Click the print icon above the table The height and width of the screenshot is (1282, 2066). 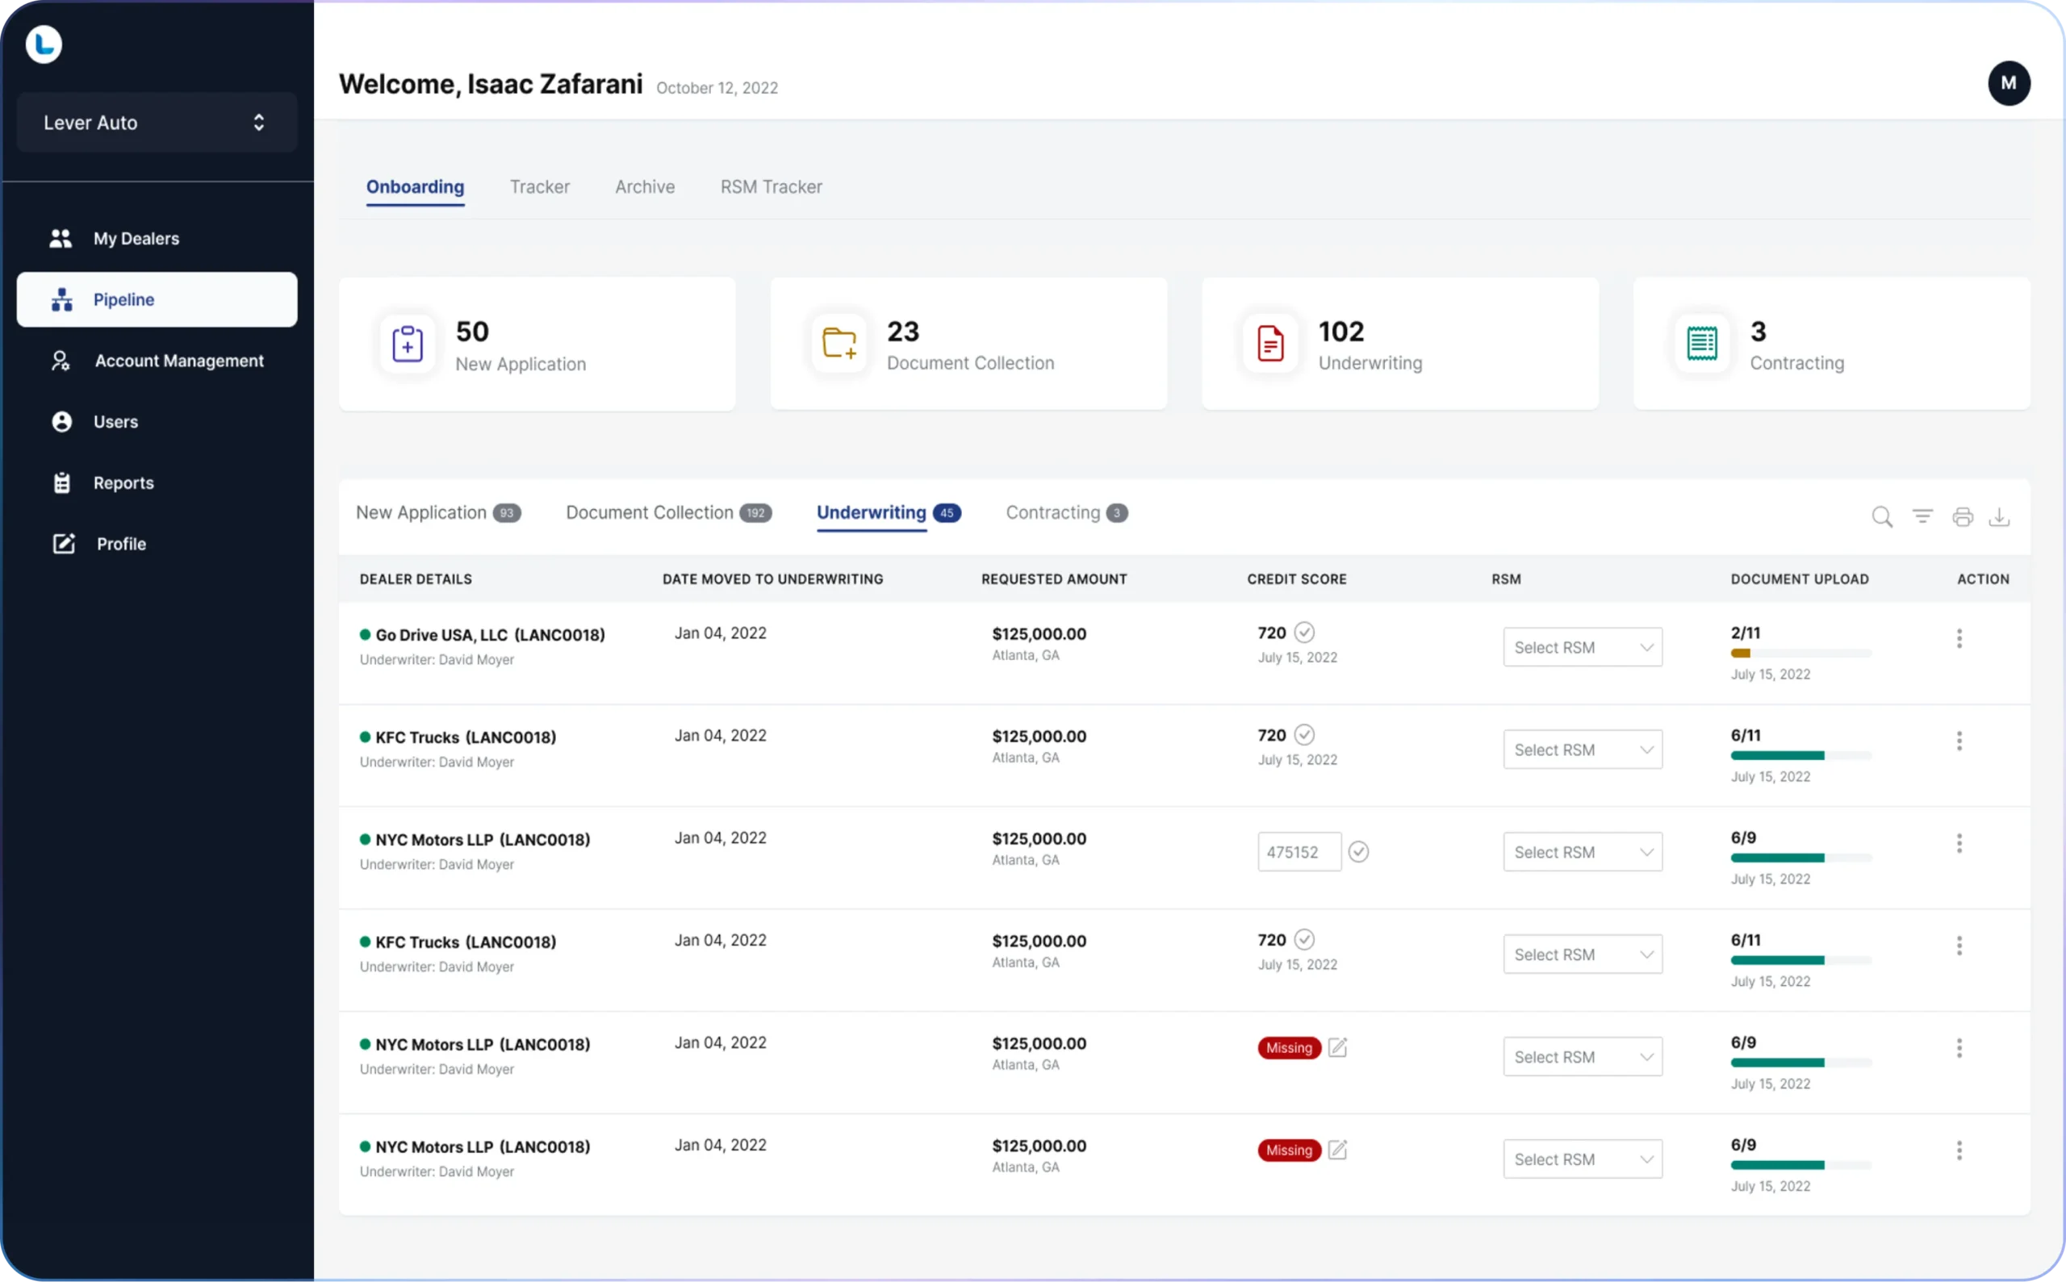point(1962,516)
